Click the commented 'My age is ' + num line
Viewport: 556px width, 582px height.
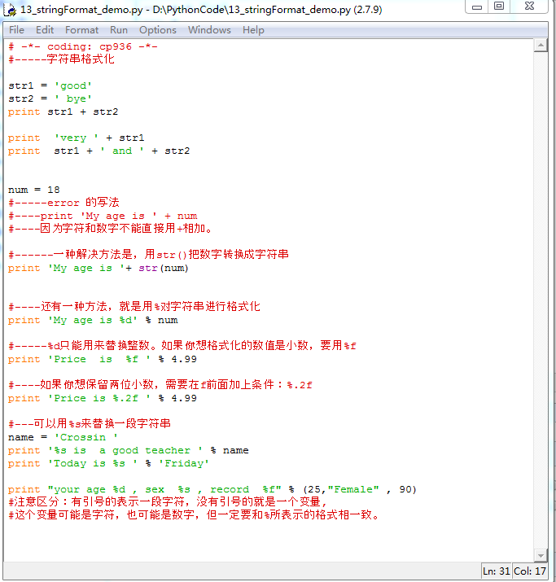[x=103, y=216]
